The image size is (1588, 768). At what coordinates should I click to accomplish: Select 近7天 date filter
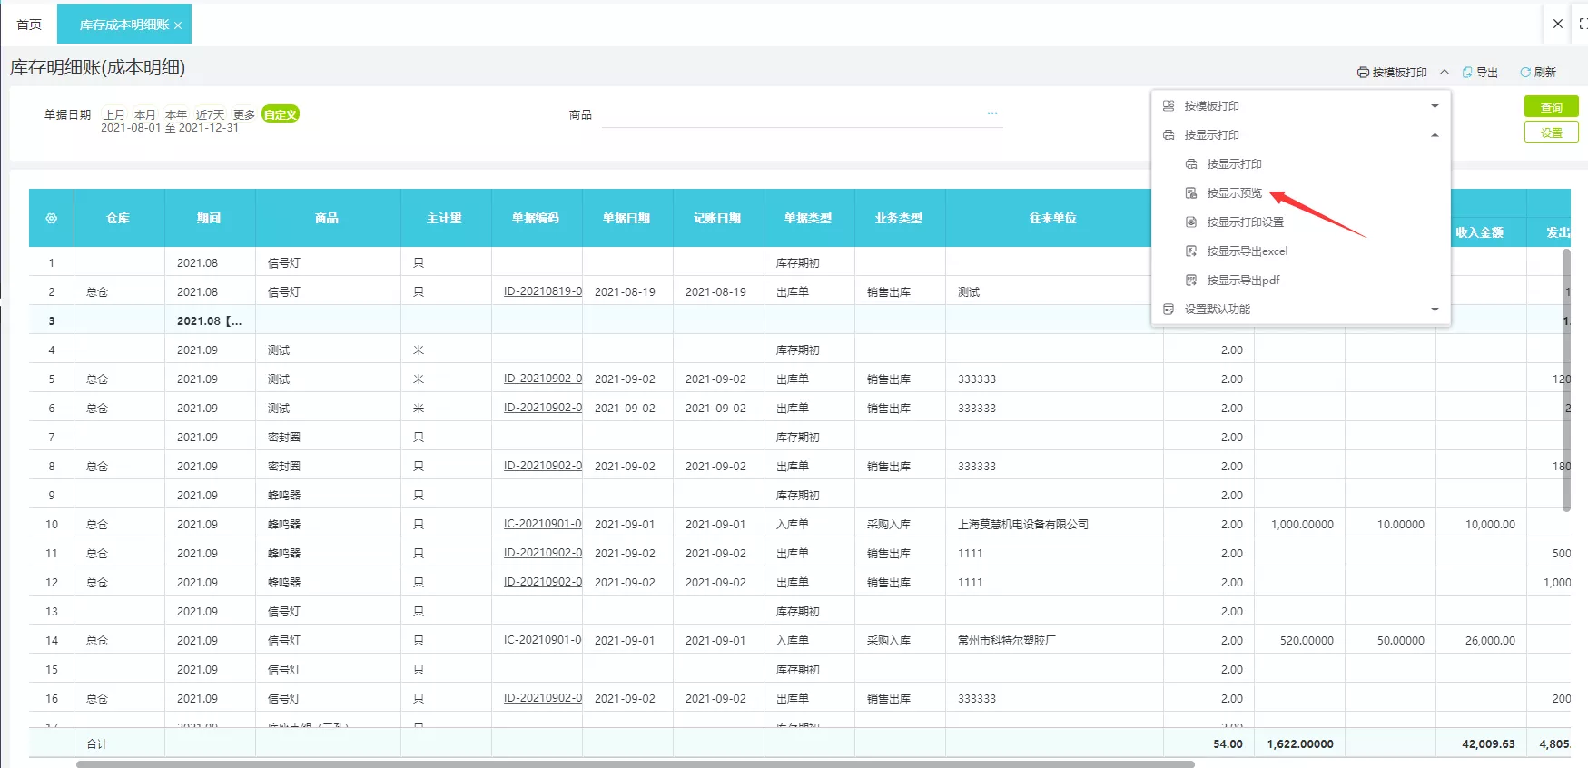point(210,115)
